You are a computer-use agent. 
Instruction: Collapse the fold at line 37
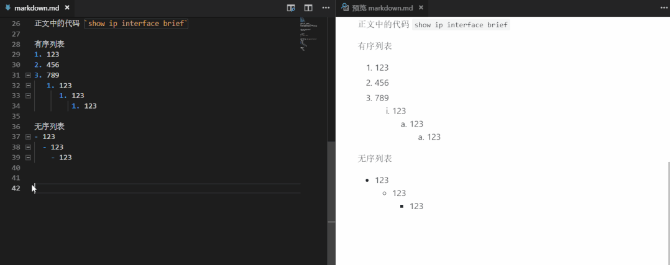(28, 137)
